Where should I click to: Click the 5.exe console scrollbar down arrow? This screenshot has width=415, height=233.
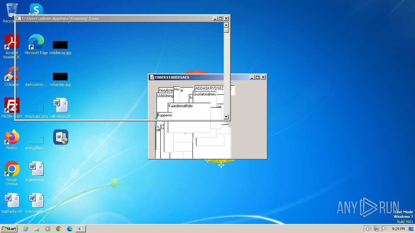pos(226,117)
